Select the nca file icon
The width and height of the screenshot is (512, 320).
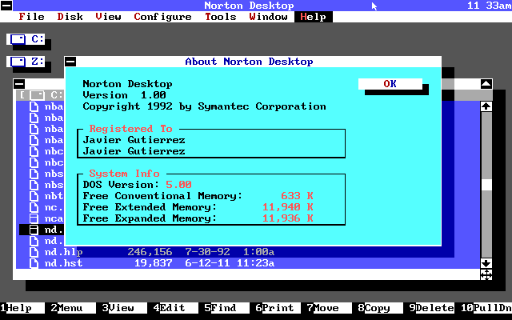(x=34, y=218)
